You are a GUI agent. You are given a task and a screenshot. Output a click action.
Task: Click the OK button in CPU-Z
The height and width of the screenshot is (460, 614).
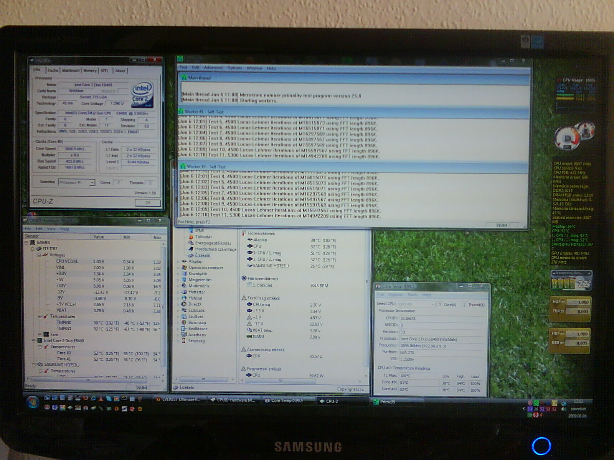tap(148, 203)
